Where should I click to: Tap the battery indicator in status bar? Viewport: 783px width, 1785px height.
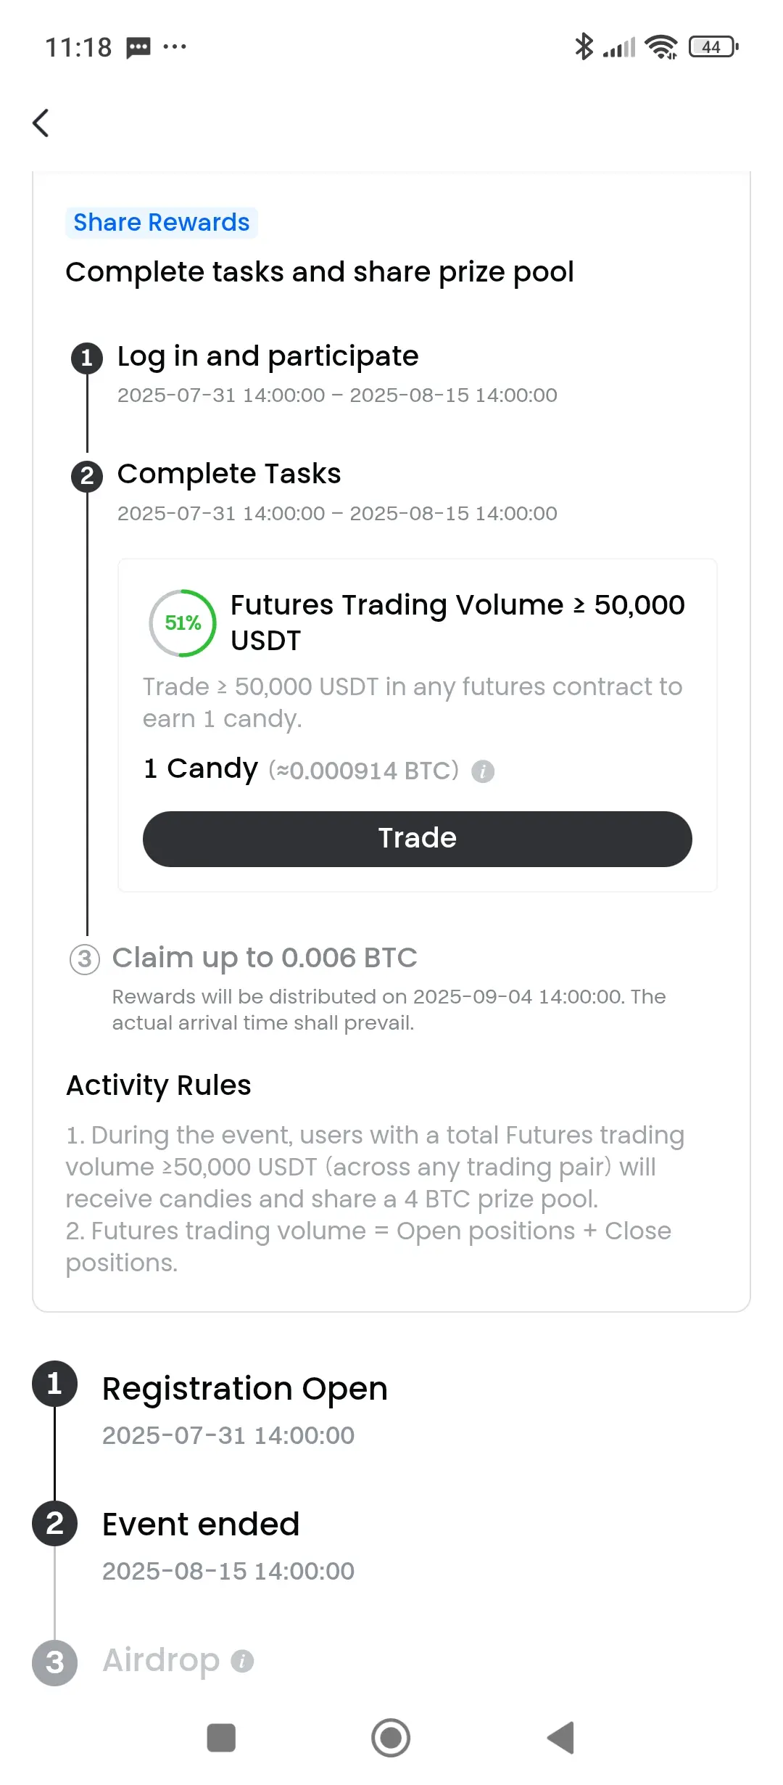(713, 47)
